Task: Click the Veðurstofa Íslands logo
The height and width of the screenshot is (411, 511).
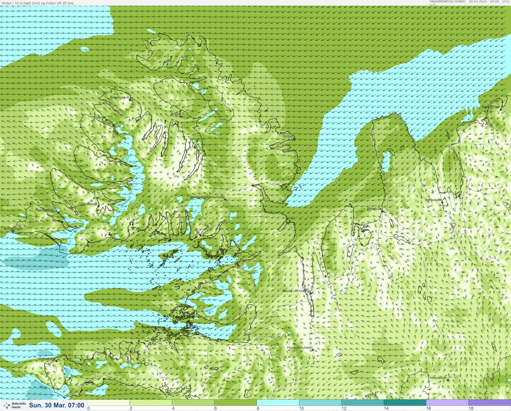Action: [x=14, y=405]
